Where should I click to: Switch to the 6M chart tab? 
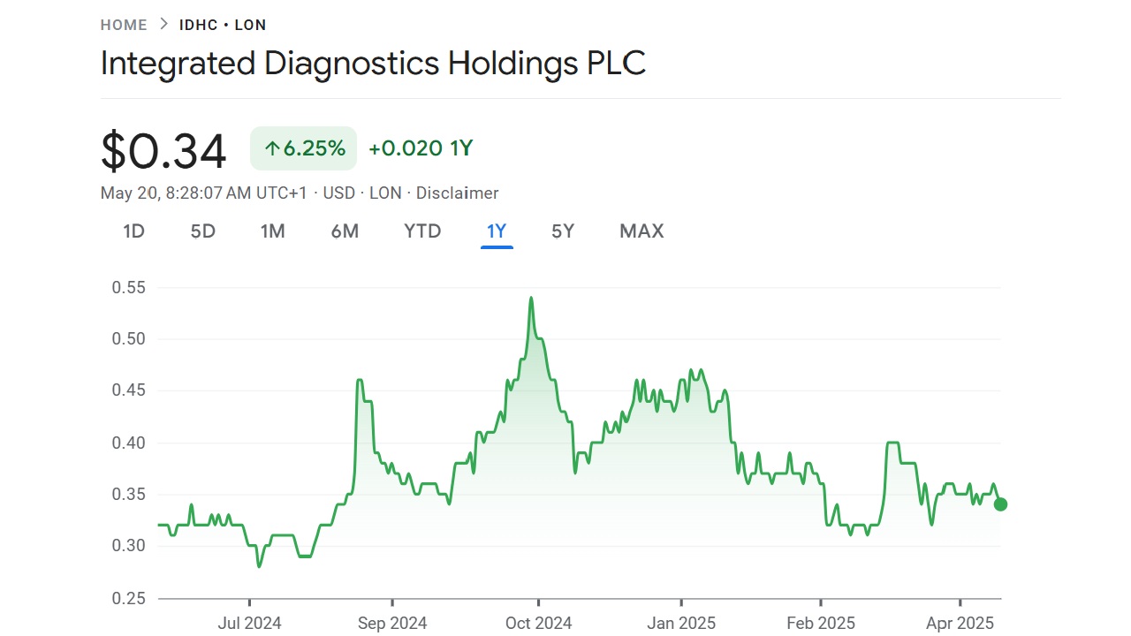pos(345,231)
